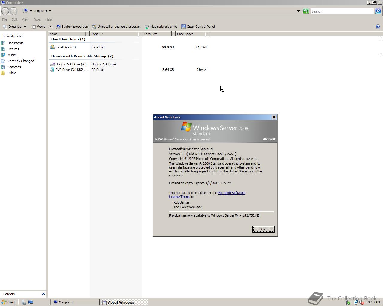Select the DVD Drive (D:) icon
383x306 pixels.
coord(53,69)
